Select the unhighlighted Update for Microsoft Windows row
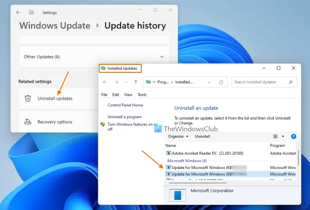This screenshot has height=210, width=310. 230,168
